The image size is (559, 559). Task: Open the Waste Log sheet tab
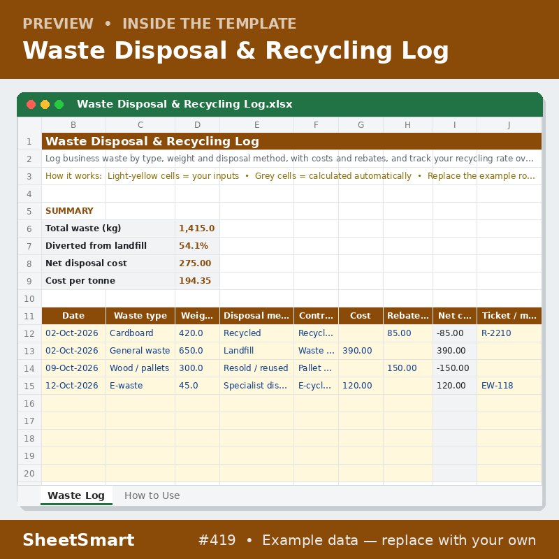click(x=76, y=495)
